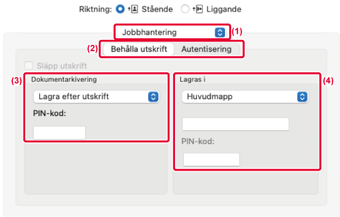Viewport: 340px width, 217px height.
Task: Select the Liggande orientation radio button
Action: coord(185,9)
